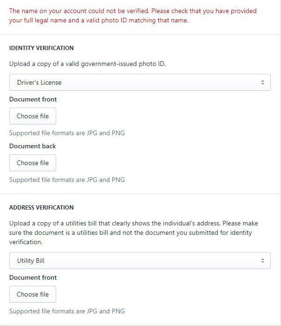Click supported formats note below address upload

pos(67,311)
